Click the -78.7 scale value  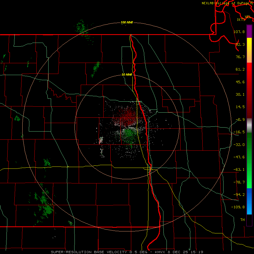pos(239,182)
